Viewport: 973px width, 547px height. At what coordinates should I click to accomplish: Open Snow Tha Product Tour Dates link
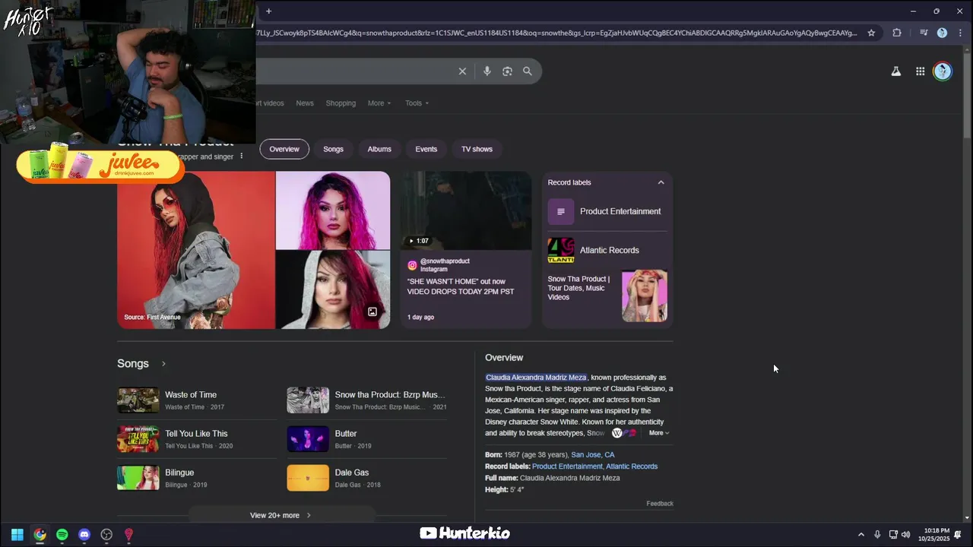click(607, 296)
